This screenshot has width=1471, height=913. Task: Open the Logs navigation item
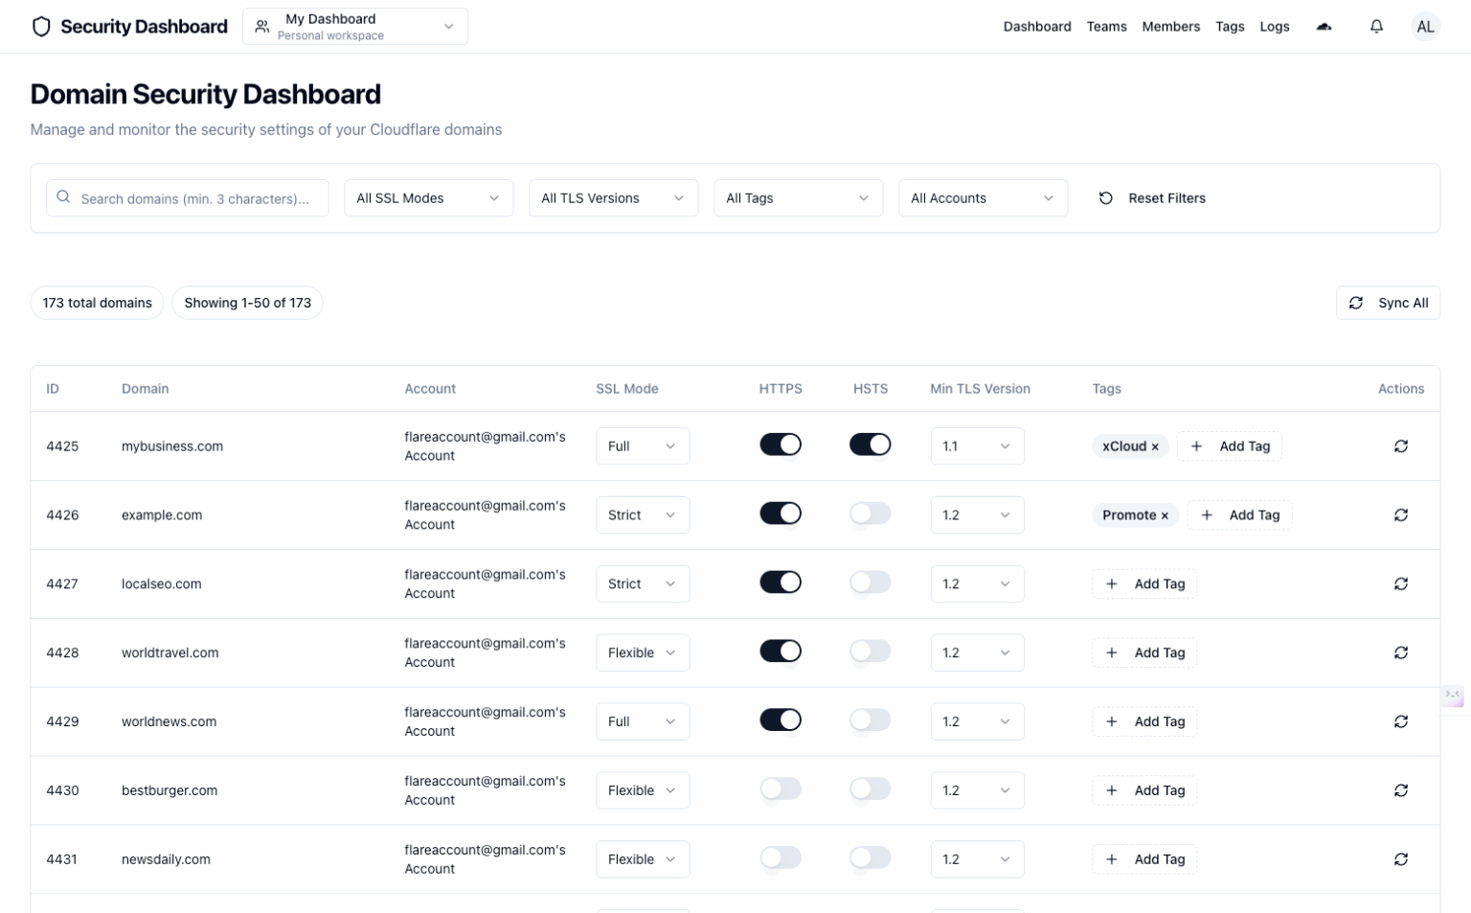[1274, 27]
